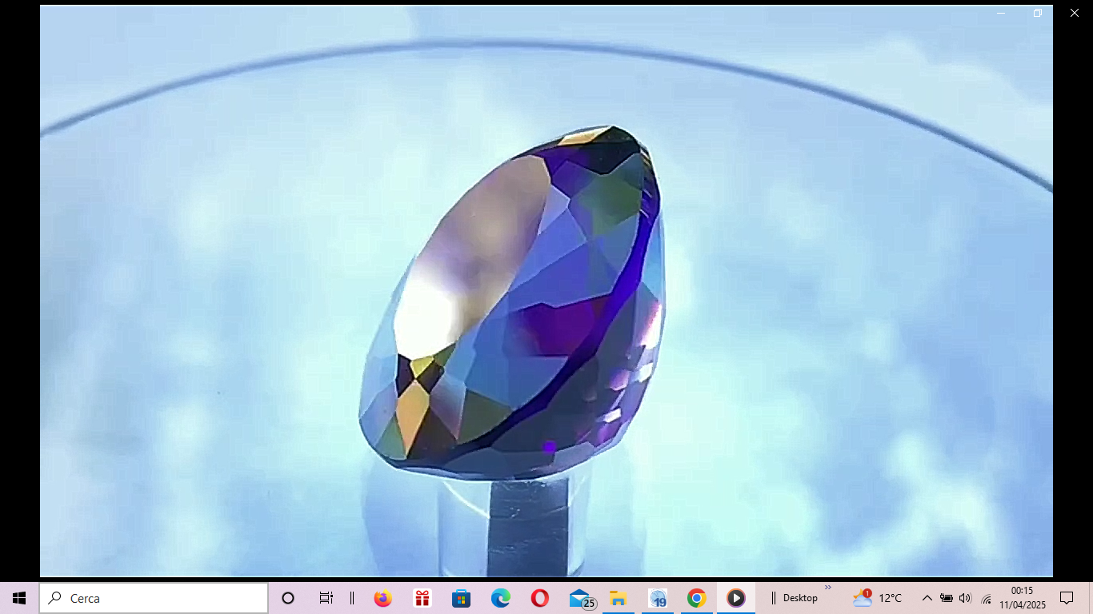Open the clock app showing 19
Image resolution: width=1093 pixels, height=614 pixels.
658,598
